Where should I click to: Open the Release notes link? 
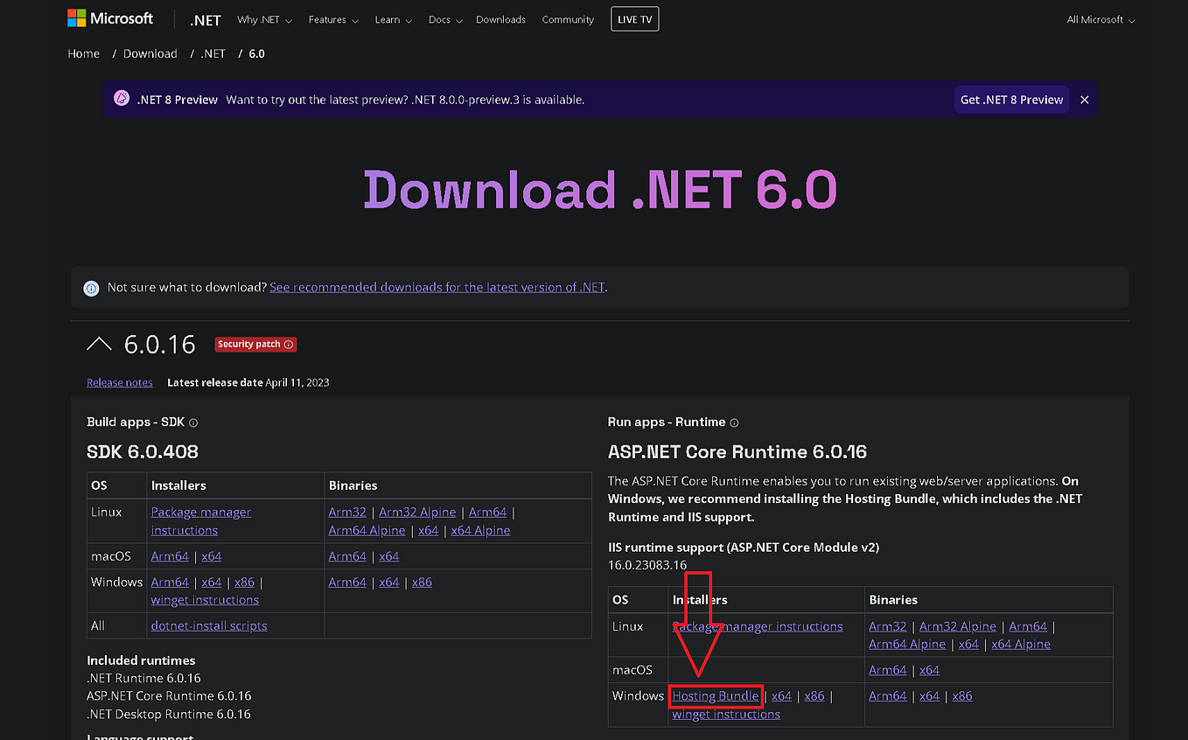(119, 382)
